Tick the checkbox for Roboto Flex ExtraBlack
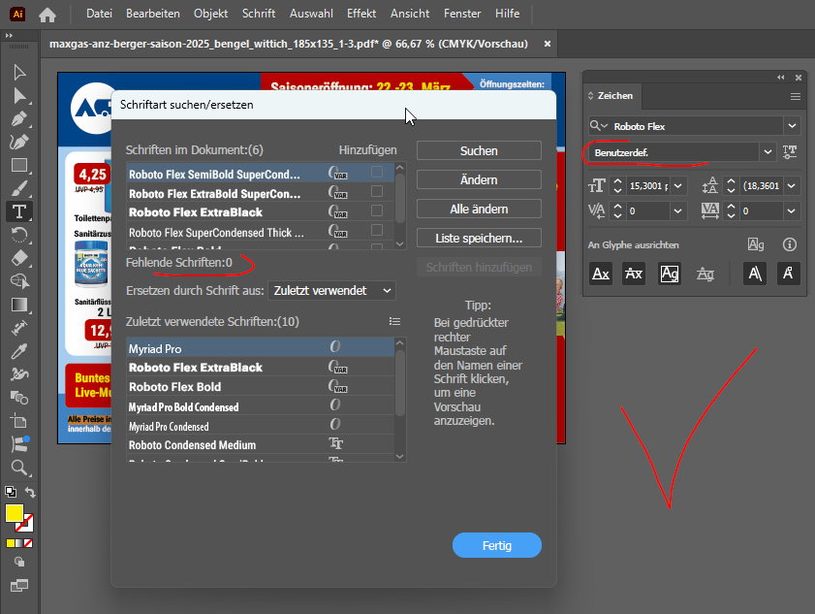Viewport: 815px width, 614px height. (x=377, y=211)
